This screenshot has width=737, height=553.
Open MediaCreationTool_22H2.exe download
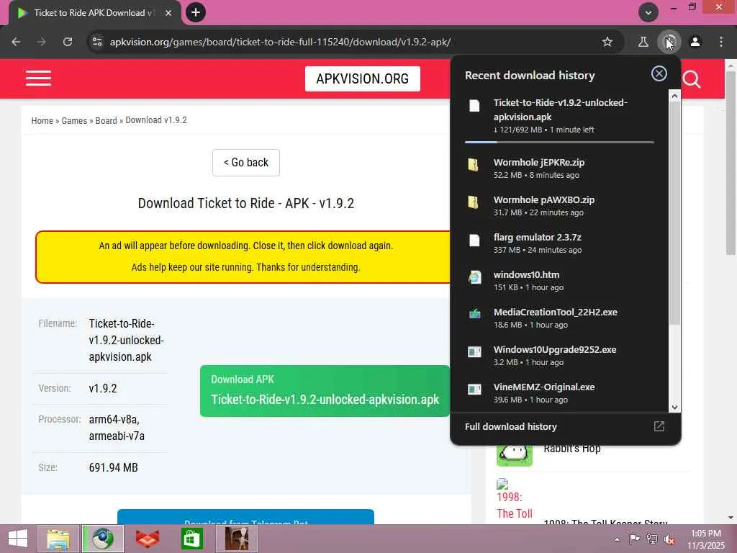tap(559, 318)
